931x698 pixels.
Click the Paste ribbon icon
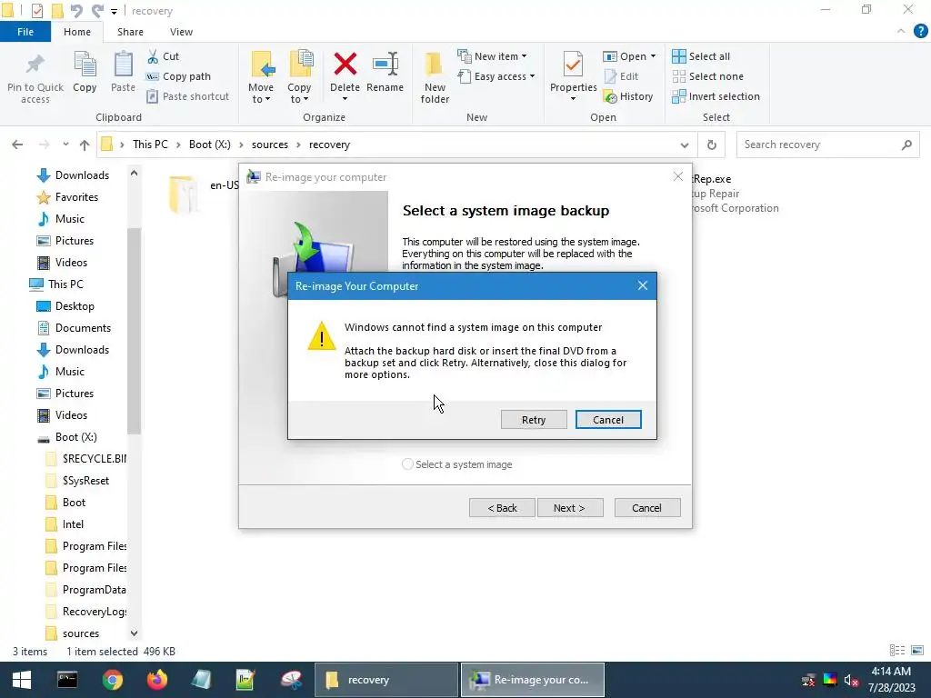click(x=123, y=65)
